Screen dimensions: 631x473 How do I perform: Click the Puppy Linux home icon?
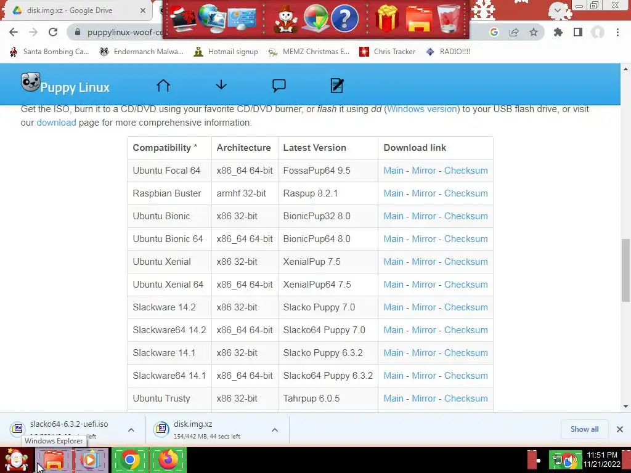tap(163, 85)
